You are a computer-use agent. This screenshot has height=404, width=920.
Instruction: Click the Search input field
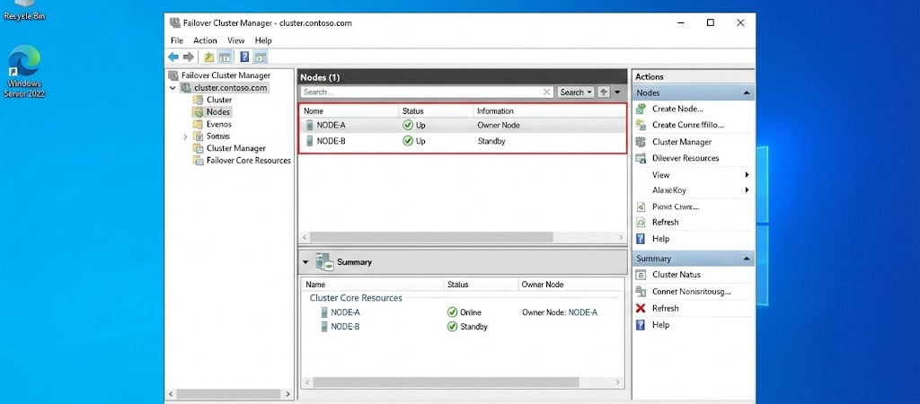(x=420, y=92)
